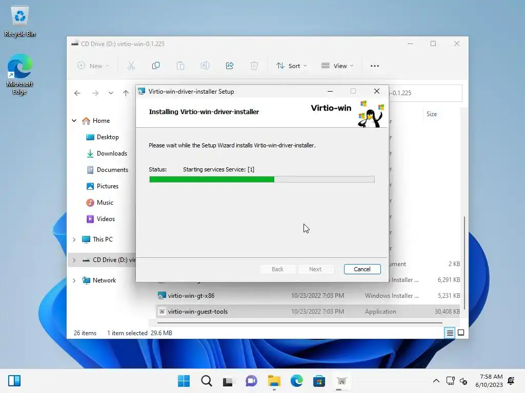This screenshot has width=525, height=393.
Task: Open the muted volume tray icon
Action: point(463,381)
